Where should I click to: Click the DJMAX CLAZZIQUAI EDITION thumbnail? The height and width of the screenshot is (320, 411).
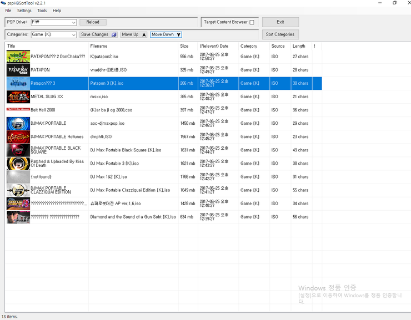pos(18,190)
